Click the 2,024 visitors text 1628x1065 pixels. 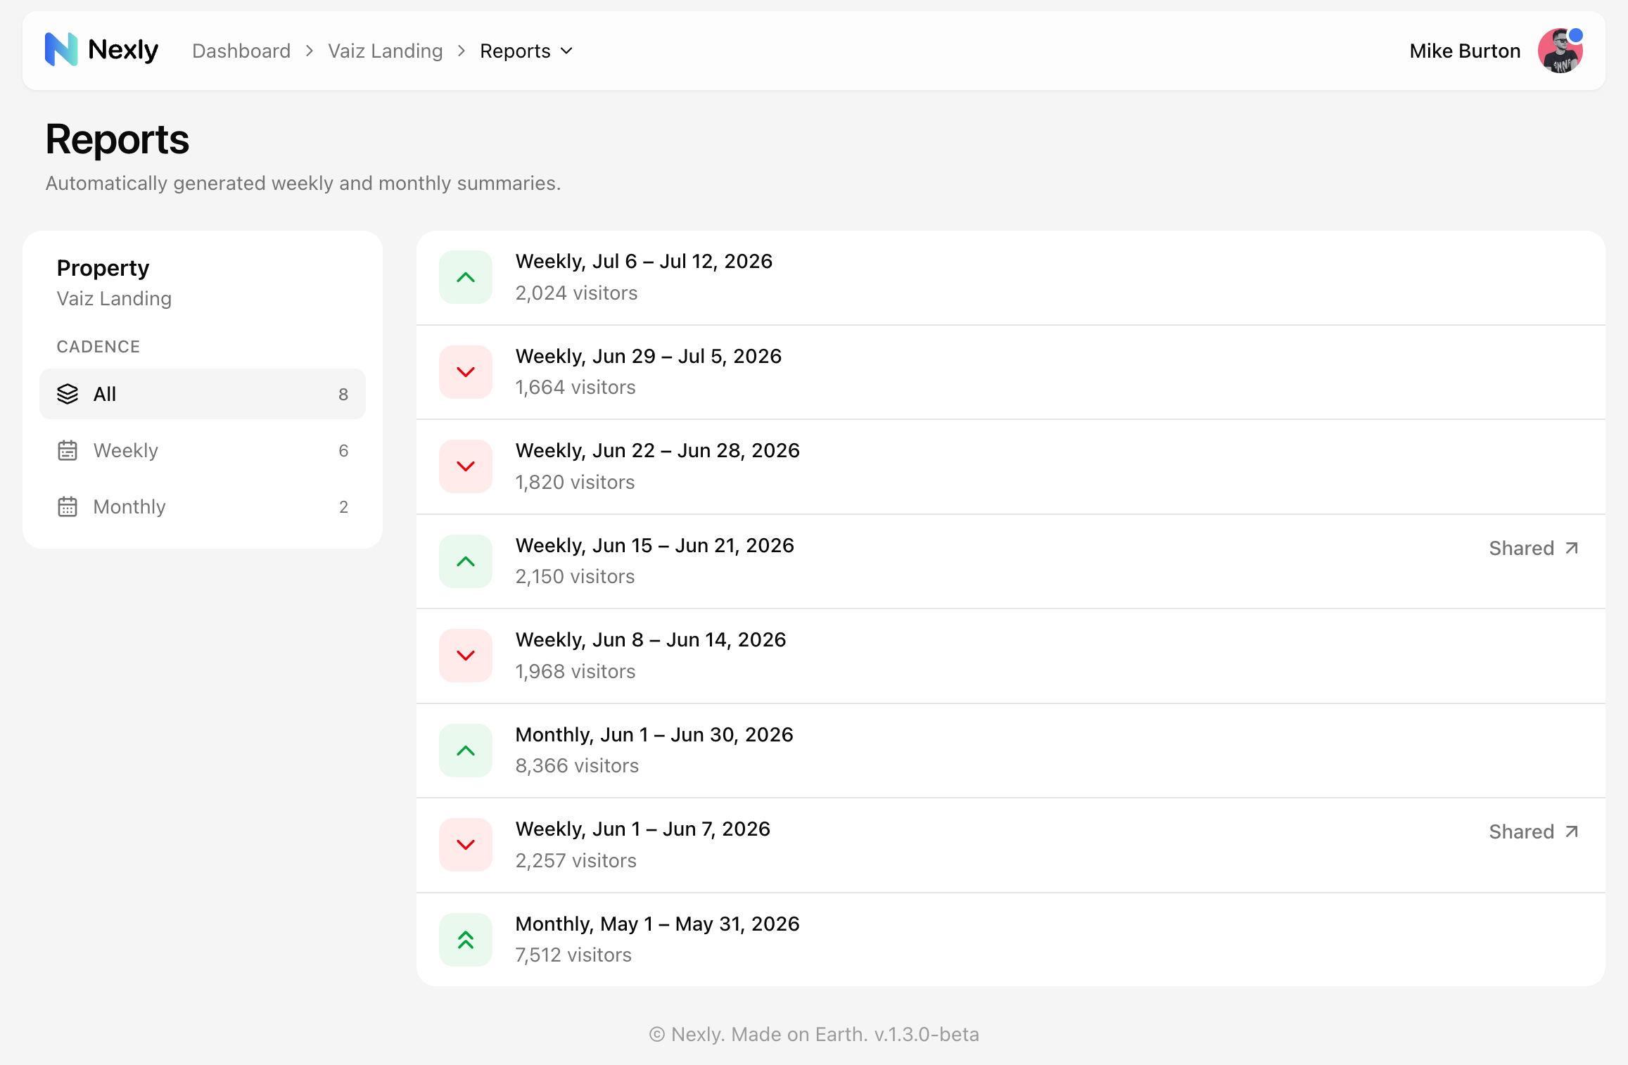(x=576, y=293)
